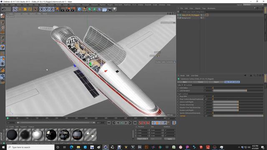Expand the Falke_SF-28_V10_Rigged object tree
267x150 pixels.
[178, 15]
